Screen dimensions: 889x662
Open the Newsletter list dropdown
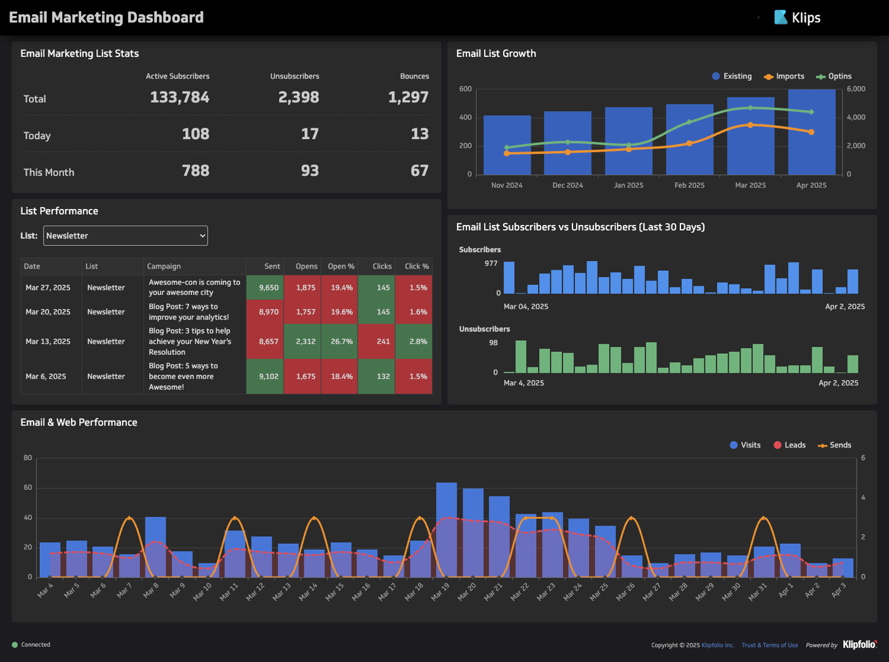pos(125,235)
